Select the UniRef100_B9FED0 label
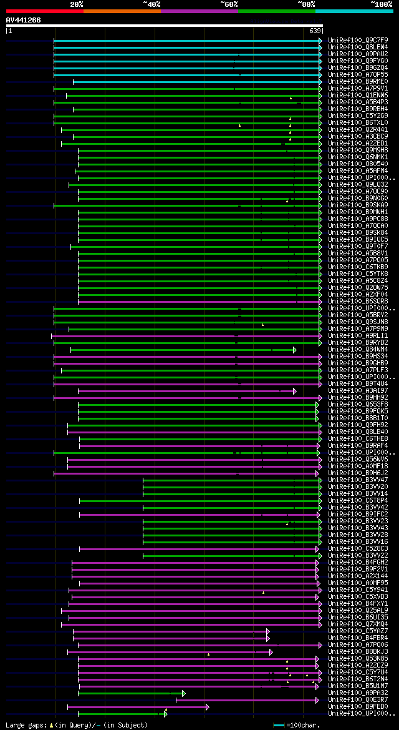The image size is (399, 730). click(x=358, y=707)
